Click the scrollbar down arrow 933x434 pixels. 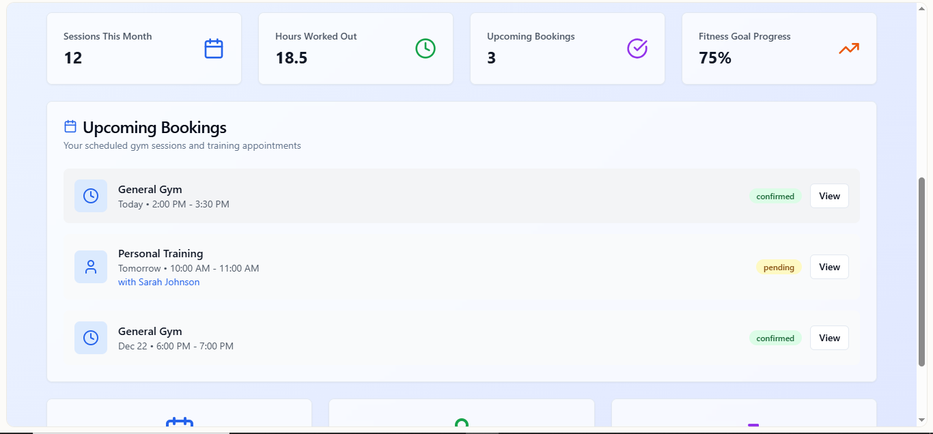[921, 420]
